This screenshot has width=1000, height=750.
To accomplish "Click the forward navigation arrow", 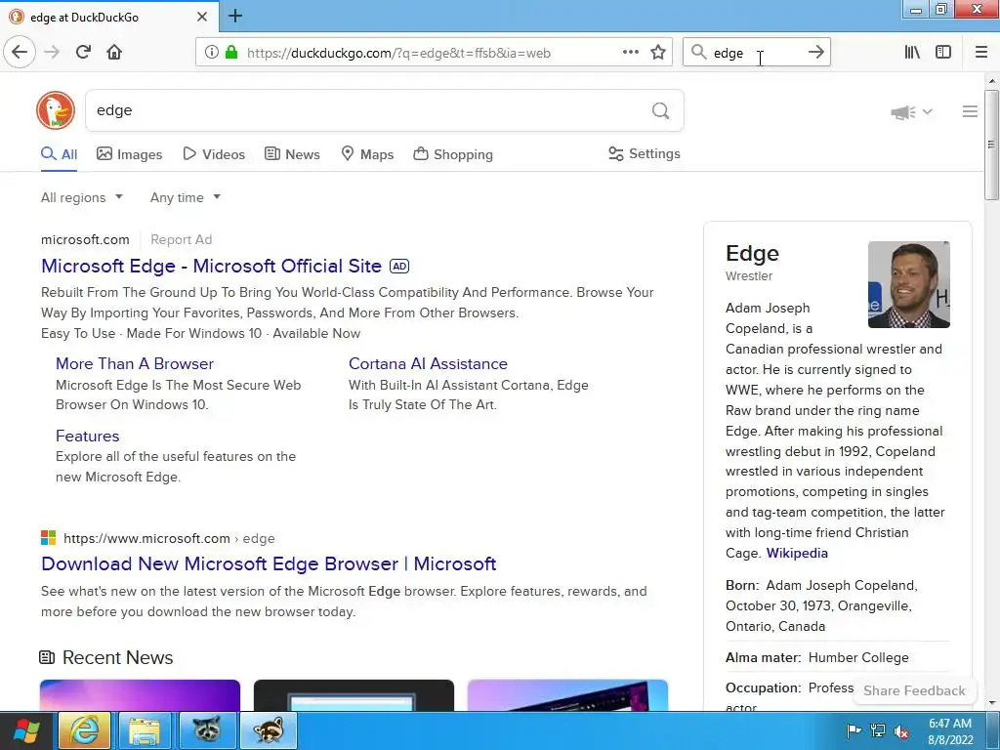I will (52, 52).
